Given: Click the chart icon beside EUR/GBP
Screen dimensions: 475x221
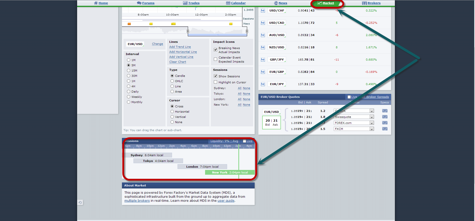Looking at the screenshot, I should coord(263,72).
